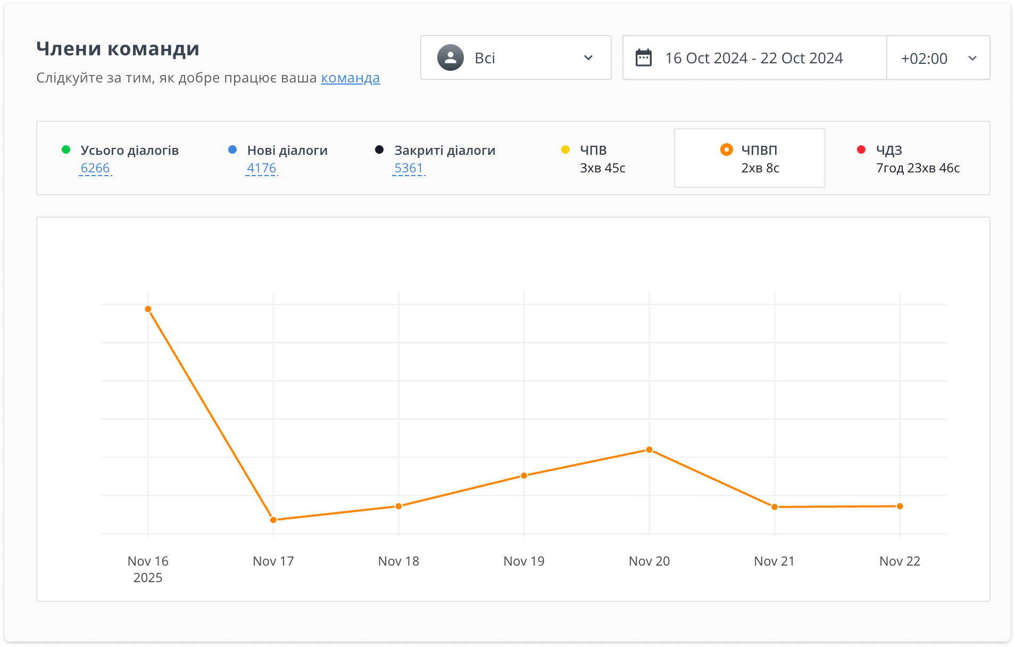Click the user avatar icon beside Всі
This screenshot has height=647, width=1015.
[450, 58]
